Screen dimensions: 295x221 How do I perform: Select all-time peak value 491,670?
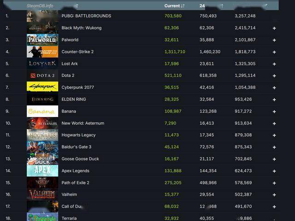point(243,206)
